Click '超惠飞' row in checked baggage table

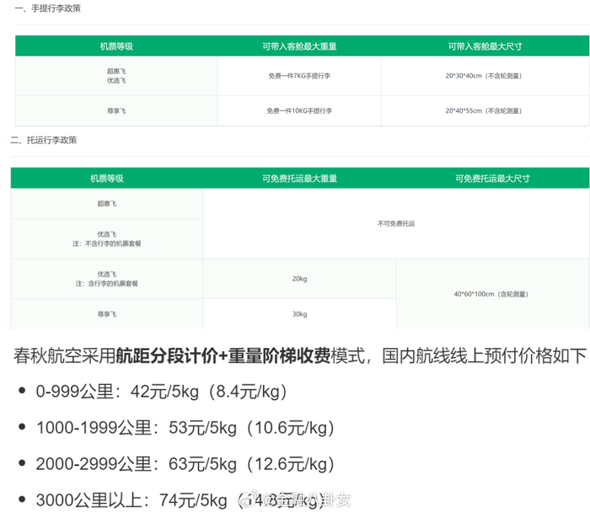click(x=107, y=204)
